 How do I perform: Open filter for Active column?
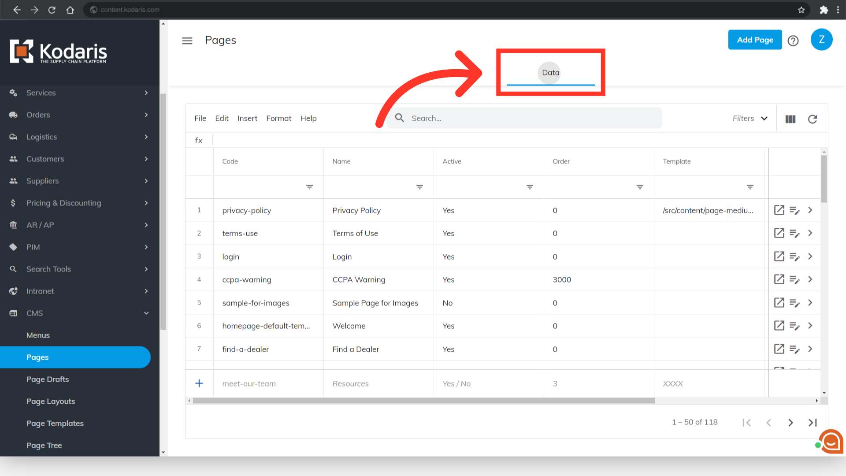click(530, 187)
